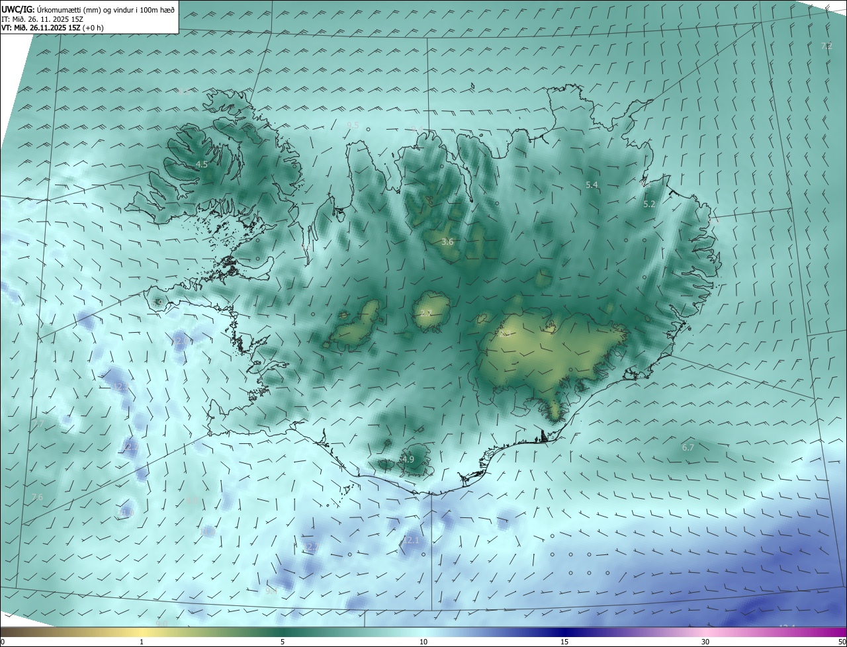This screenshot has height=647, width=847.
Task: Click the colour scale tick label 15
Action: [x=564, y=642]
